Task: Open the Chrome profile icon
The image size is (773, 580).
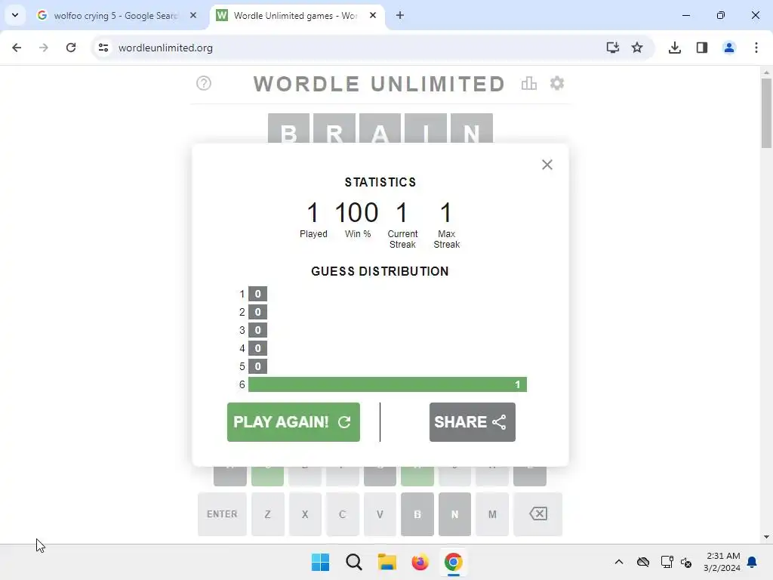Action: (729, 48)
